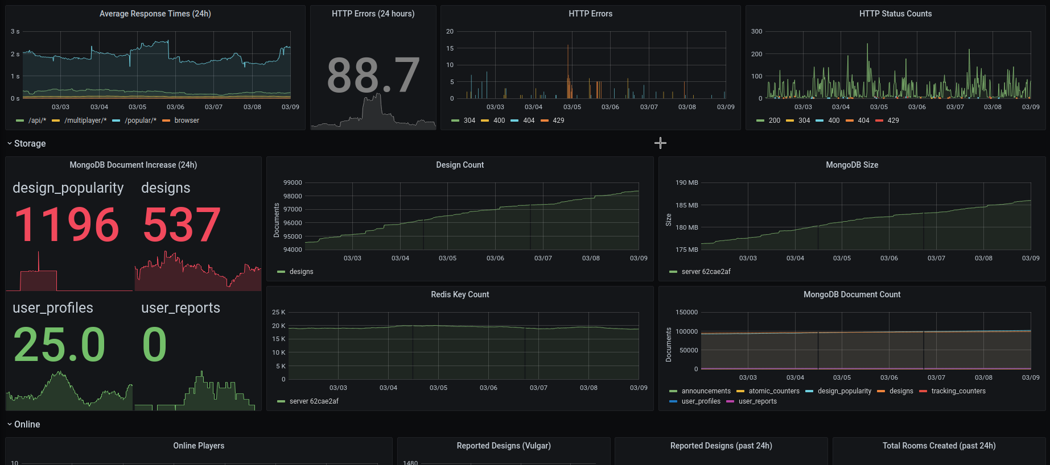Screen dimensions: 1050x465
Task: Click the 404 label in HTTP Errors legend
Action: click(529, 121)
